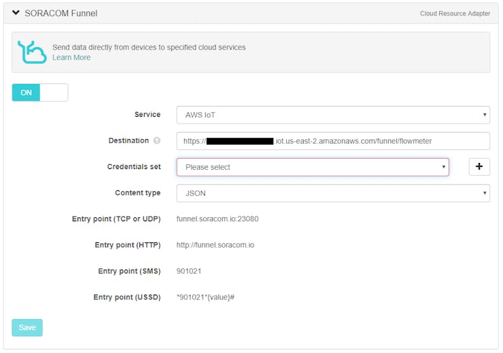Click the TCP or UDP entry point address
503x353 pixels.
[217, 219]
